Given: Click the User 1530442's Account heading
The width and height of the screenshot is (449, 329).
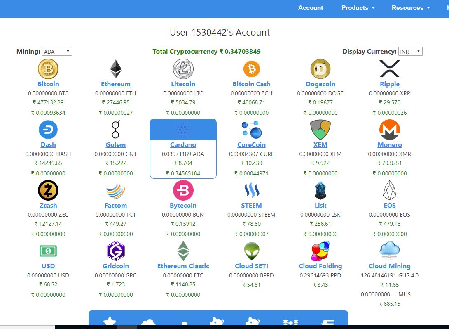Looking at the screenshot, I should point(220,32).
